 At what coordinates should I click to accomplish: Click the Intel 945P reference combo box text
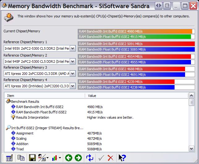[x=37, y=61]
